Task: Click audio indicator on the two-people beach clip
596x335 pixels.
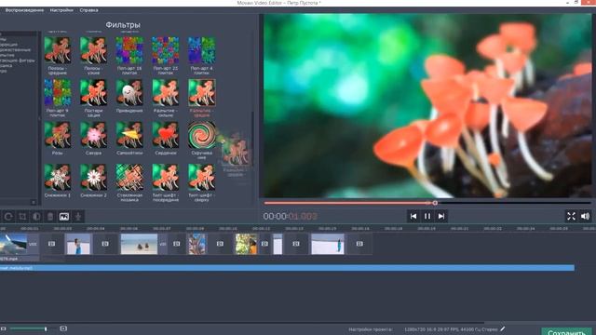Action: (x=163, y=244)
